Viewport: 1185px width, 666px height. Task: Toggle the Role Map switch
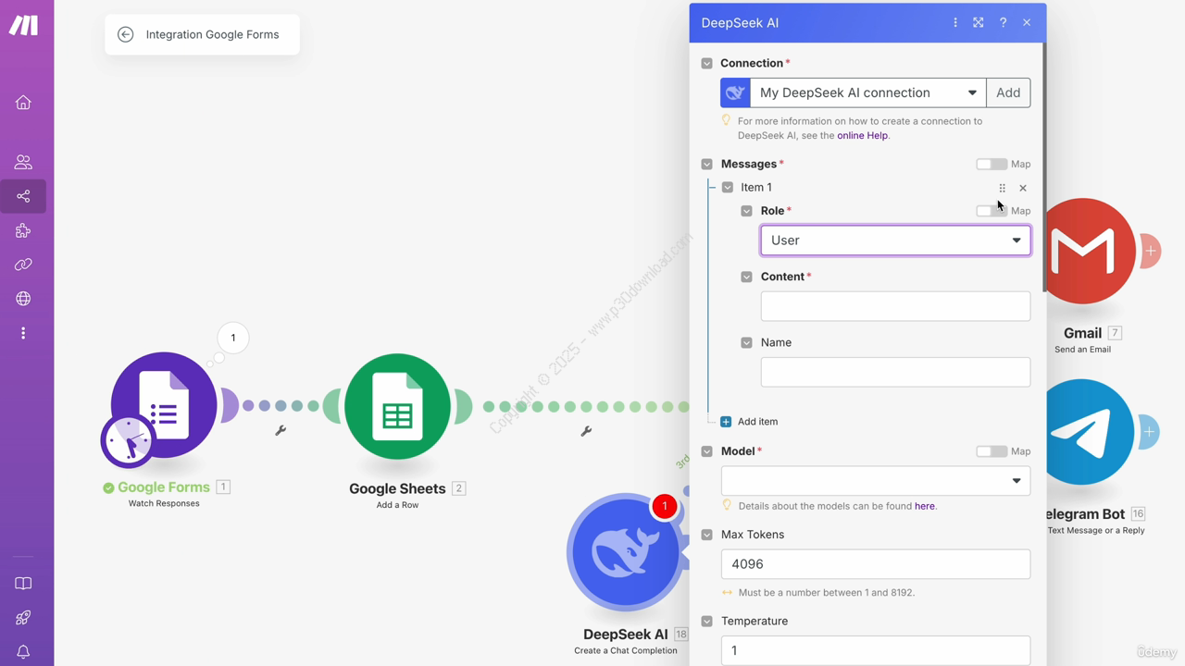(992, 211)
